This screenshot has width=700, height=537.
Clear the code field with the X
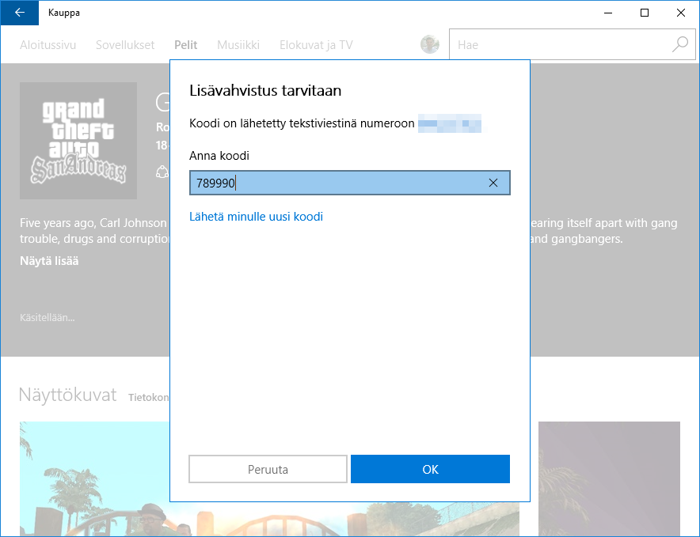(x=493, y=183)
